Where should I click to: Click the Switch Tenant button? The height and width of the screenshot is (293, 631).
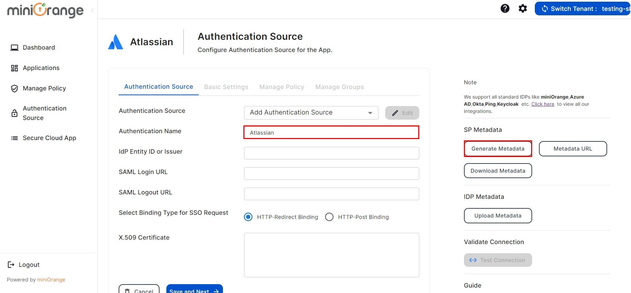click(583, 8)
